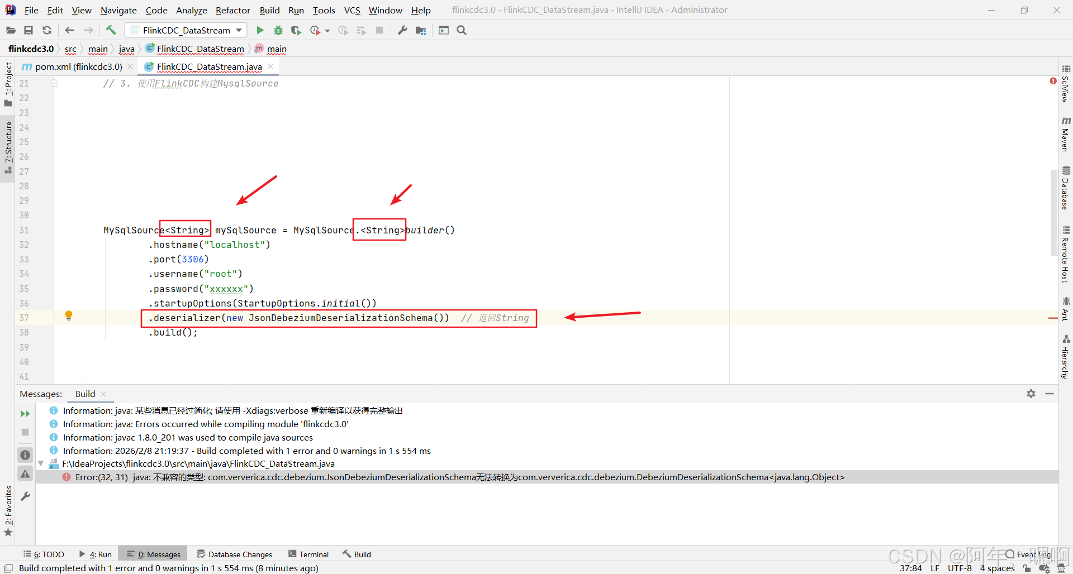Click the Build Project hammer icon
The height and width of the screenshot is (574, 1073).
point(111,30)
